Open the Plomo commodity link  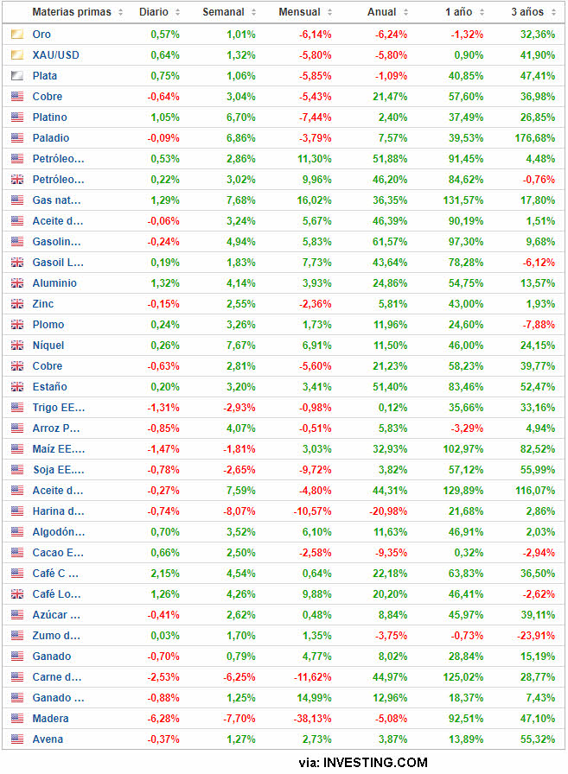48,325
